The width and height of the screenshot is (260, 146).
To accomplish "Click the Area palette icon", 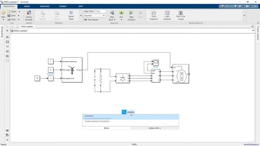I will (7, 61).
